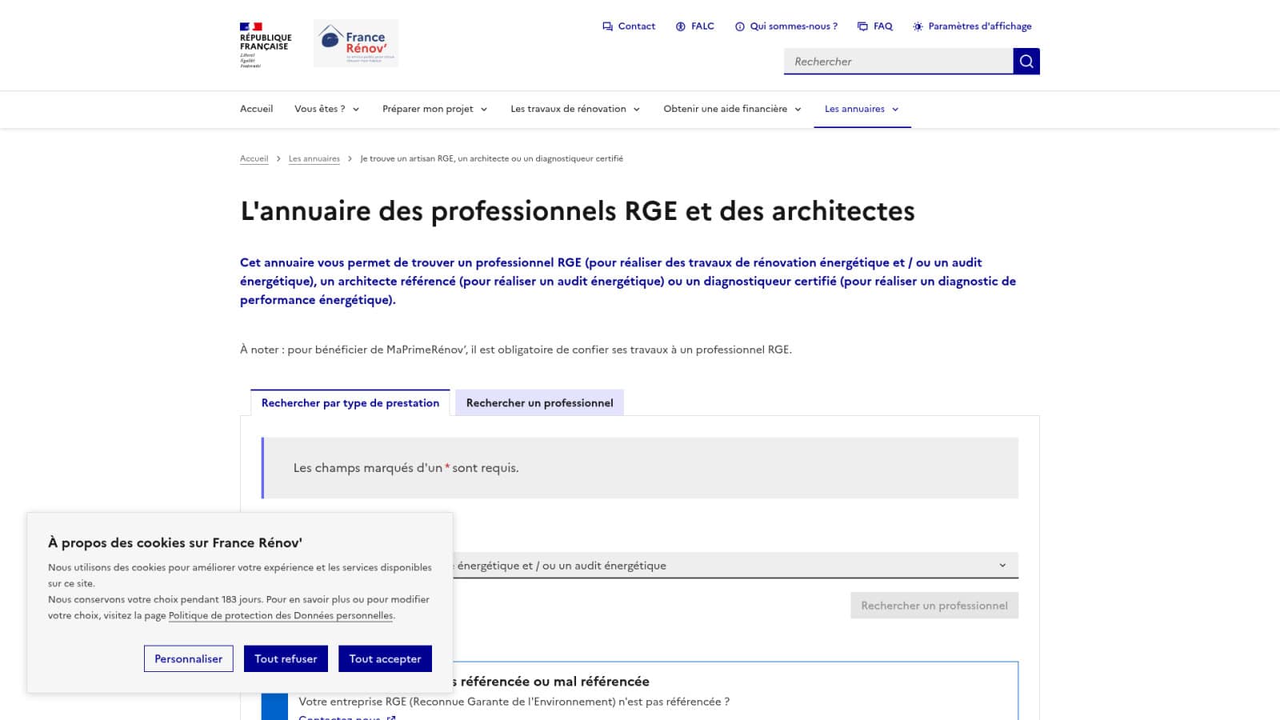This screenshot has height=720, width=1280.
Task: Open the FALC link
Action: [x=695, y=26]
